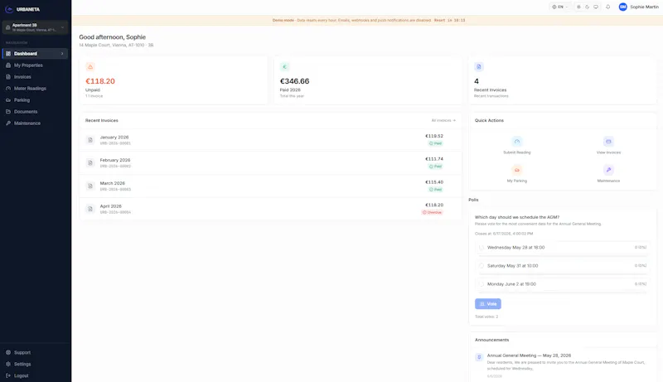Open the Apartment 3B property selector
663x382 pixels.
pyautogui.click(x=35, y=27)
